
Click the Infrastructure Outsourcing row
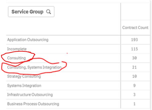coord(30,94)
